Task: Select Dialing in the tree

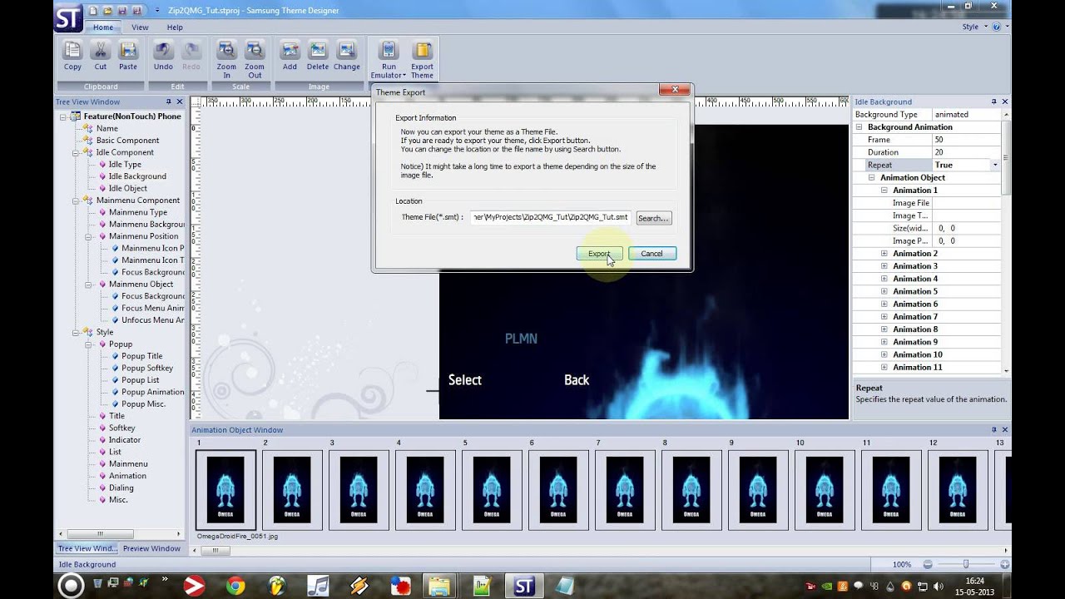Action: (x=121, y=488)
